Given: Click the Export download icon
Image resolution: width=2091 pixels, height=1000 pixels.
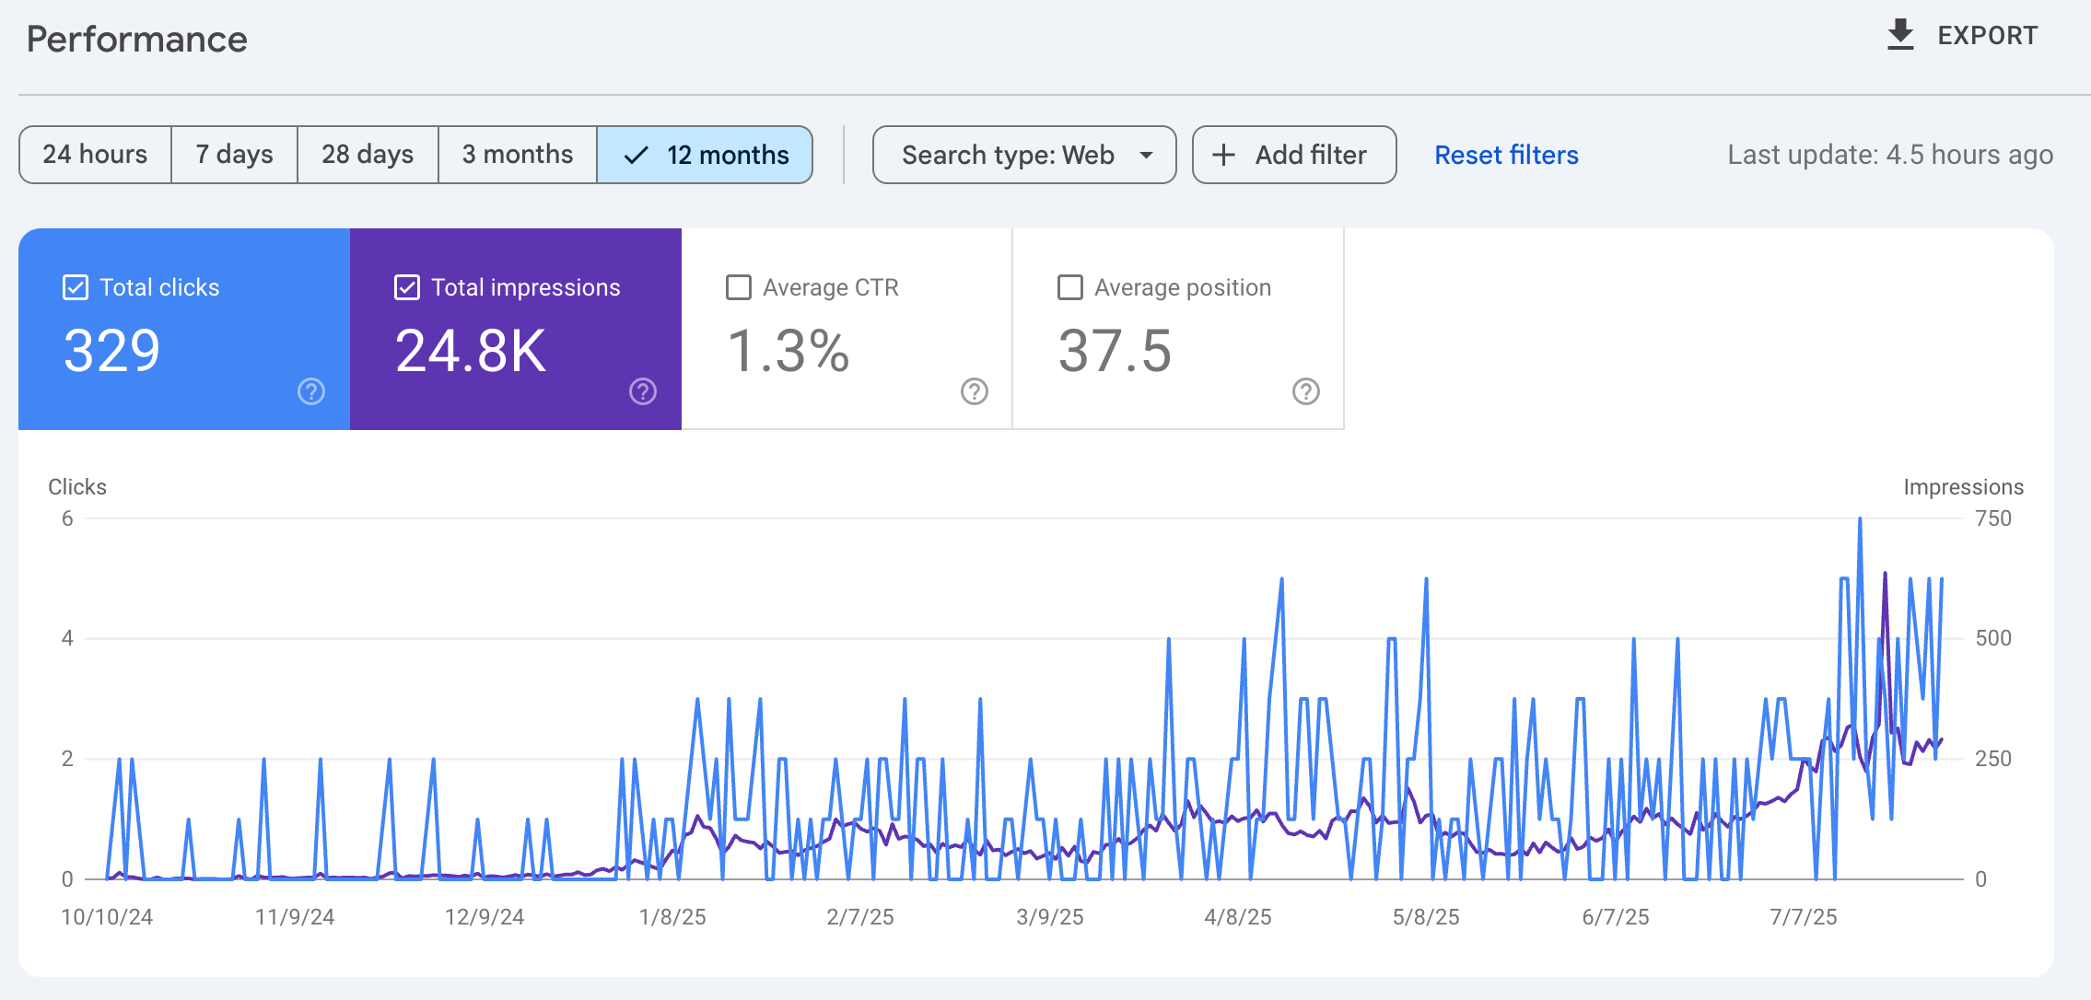Looking at the screenshot, I should [x=1900, y=35].
